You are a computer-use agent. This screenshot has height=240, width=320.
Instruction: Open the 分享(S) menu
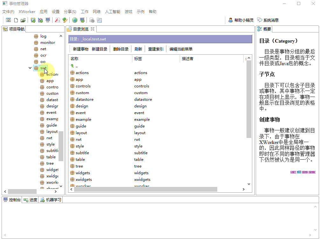click(70, 12)
